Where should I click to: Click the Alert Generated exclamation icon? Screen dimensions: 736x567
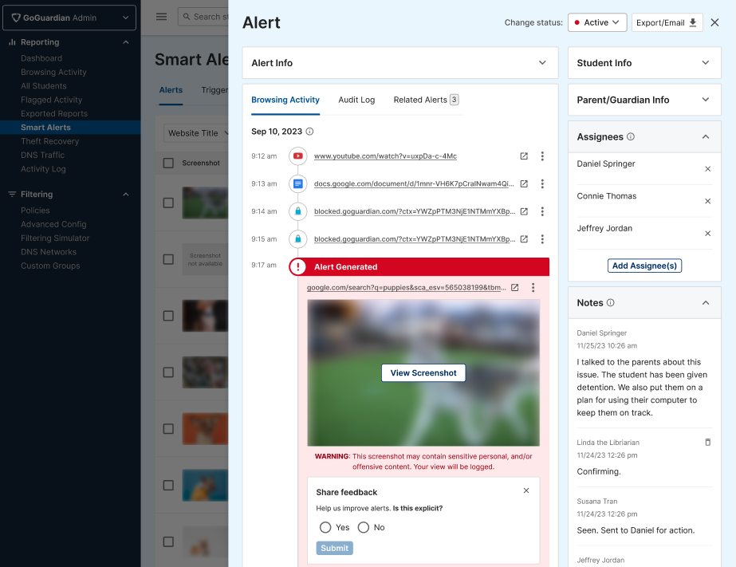pos(297,266)
